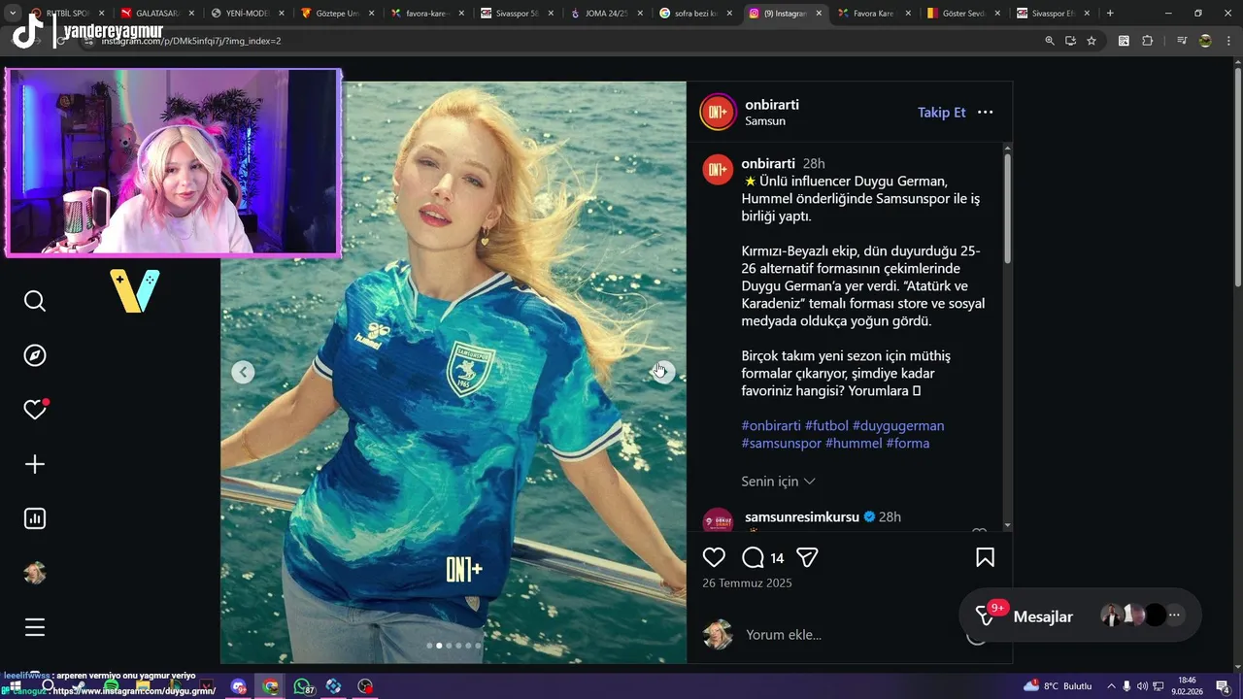Open Instagram search from the sidebar
The width and height of the screenshot is (1243, 699).
click(x=35, y=301)
